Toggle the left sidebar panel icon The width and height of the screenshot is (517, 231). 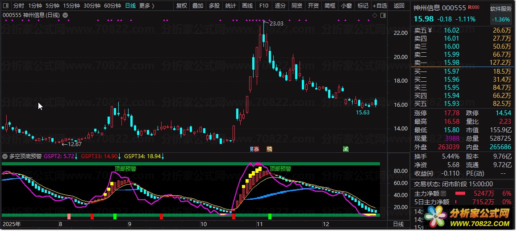(x=5, y=6)
